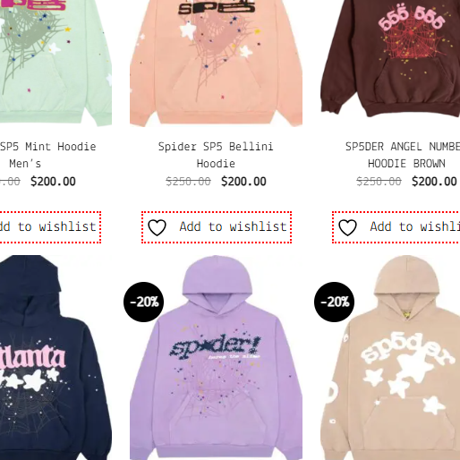Add the Bellini Hoodie to the wishlist
Viewport: 460px width, 460px height.
coord(217,227)
